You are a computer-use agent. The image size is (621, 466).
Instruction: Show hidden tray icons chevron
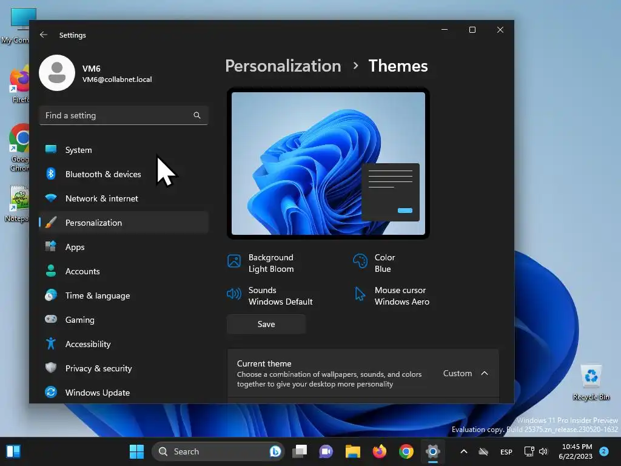[x=464, y=451]
